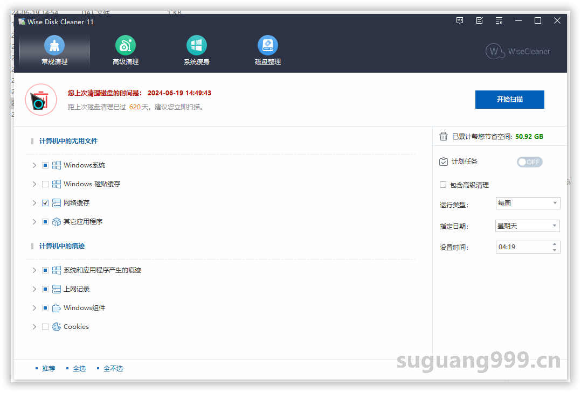This screenshot has height=393, width=581.
Task: Expand the Windows系统 tree node
Action: click(x=34, y=165)
